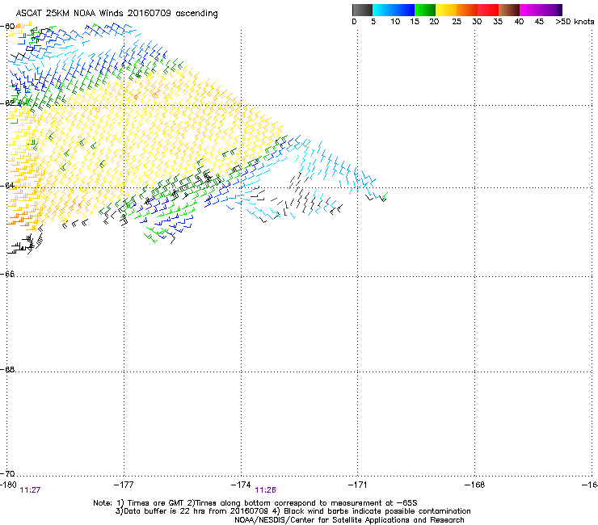Click the '40' legend scale label
Viewport: 598px width, 525px height.
pos(519,22)
